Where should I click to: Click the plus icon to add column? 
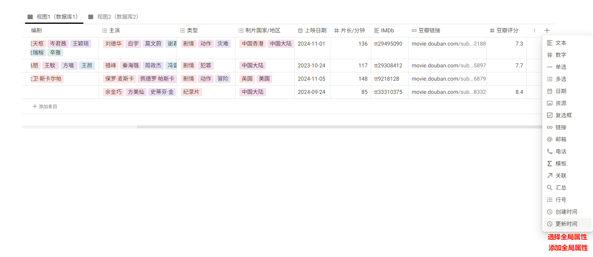coord(547,30)
